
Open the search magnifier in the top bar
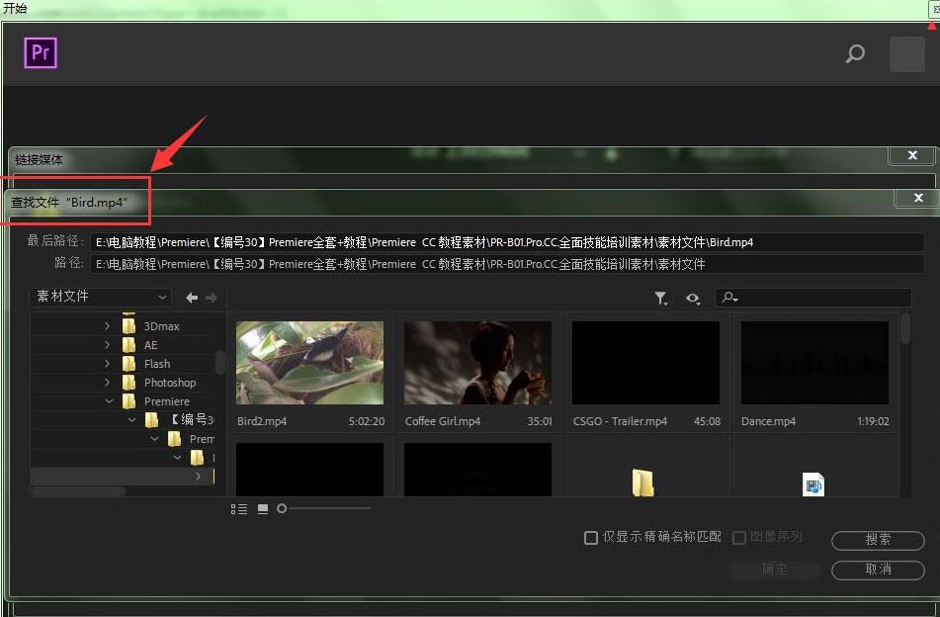[x=854, y=54]
